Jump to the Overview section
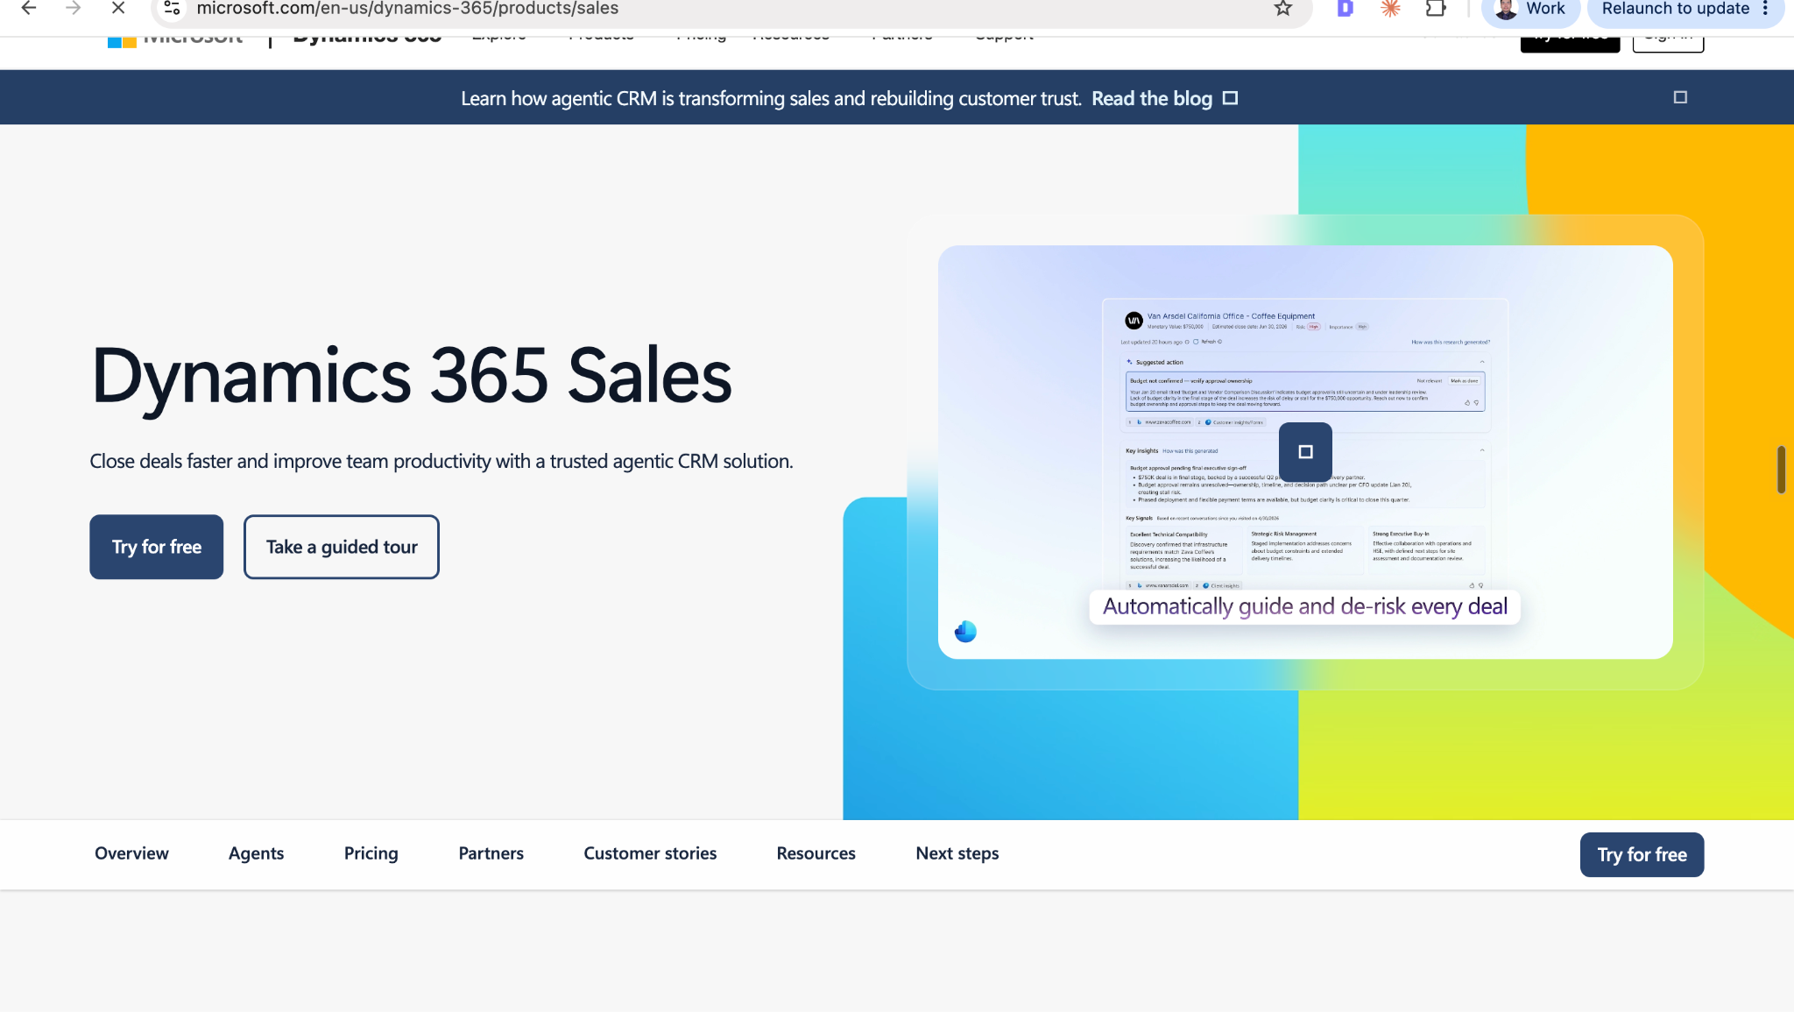1794x1012 pixels. [131, 853]
